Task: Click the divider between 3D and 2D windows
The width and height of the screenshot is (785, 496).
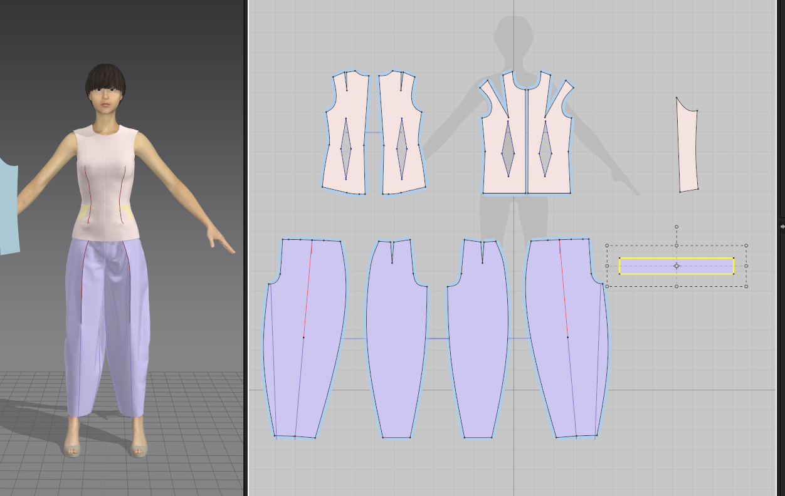Action: tap(246, 251)
